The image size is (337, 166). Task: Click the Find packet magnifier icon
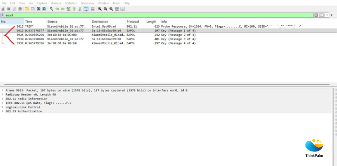(x=51, y=9)
